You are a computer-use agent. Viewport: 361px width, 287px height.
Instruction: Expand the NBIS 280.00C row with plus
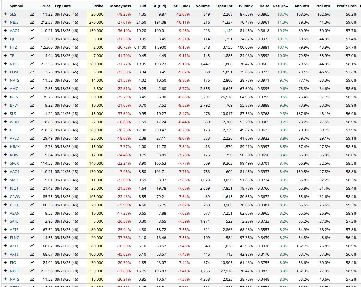click(x=5, y=64)
